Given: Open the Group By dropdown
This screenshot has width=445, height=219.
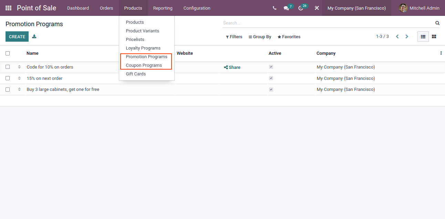Looking at the screenshot, I should coord(260,37).
